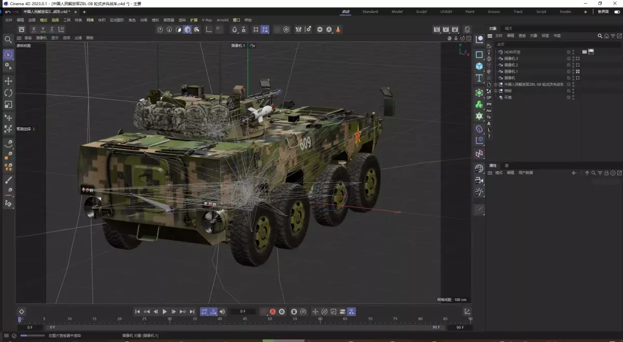Viewport: 623px width, 342px height.
Task: Switch to polygons mode icon
Action: click(179, 30)
